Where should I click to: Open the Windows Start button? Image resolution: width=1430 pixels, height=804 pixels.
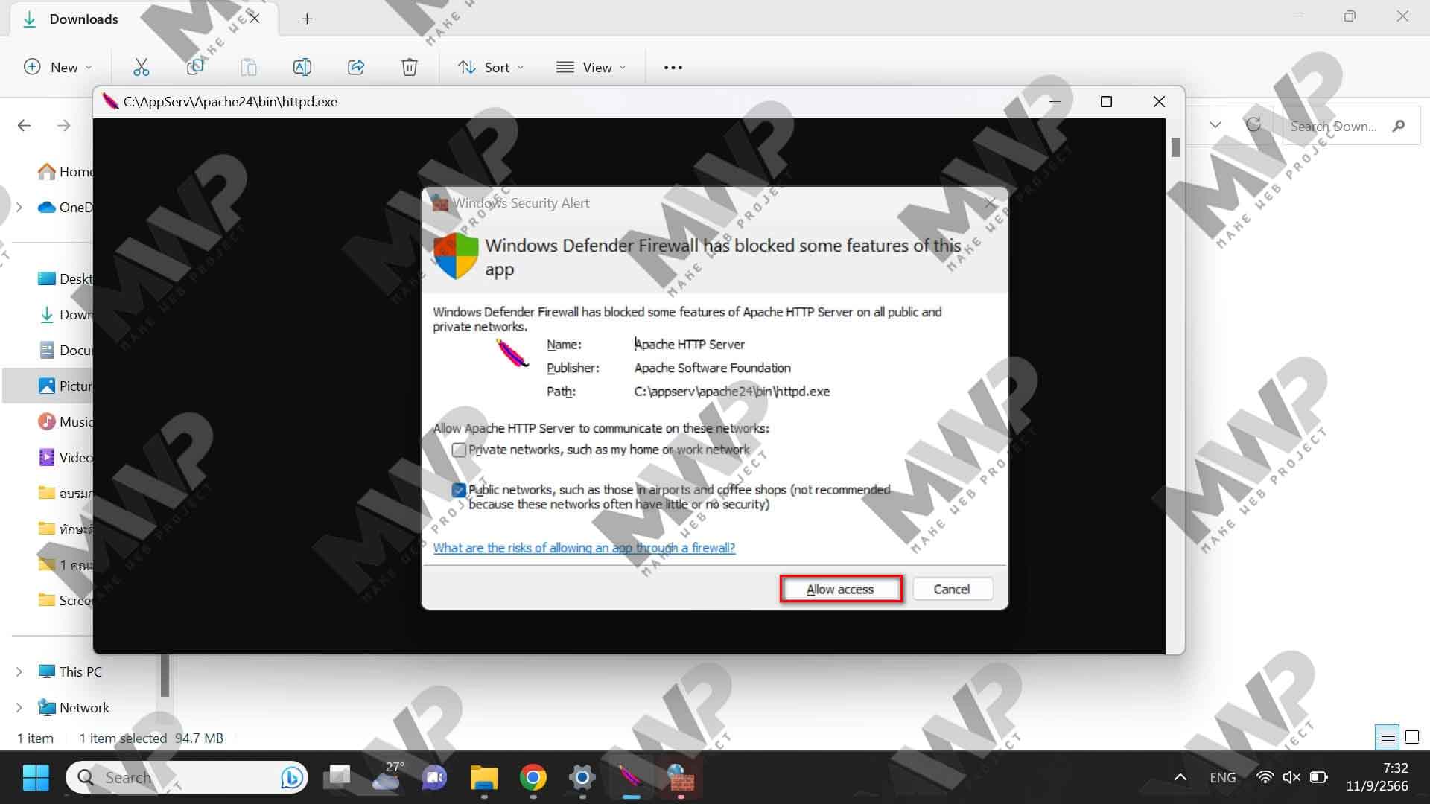coord(36,778)
